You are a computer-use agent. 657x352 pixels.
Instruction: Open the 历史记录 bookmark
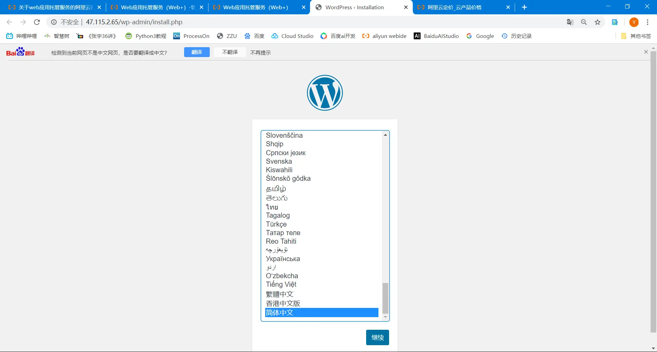516,36
